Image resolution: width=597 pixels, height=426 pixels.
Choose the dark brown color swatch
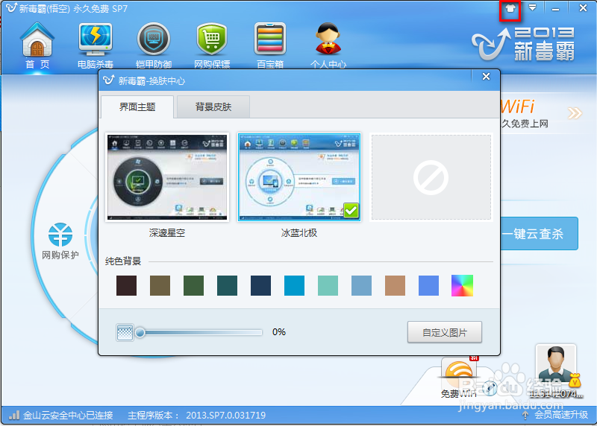point(126,285)
